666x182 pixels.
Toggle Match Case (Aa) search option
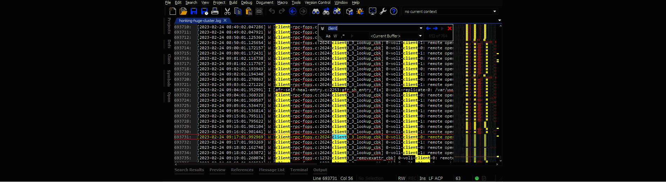(328, 36)
